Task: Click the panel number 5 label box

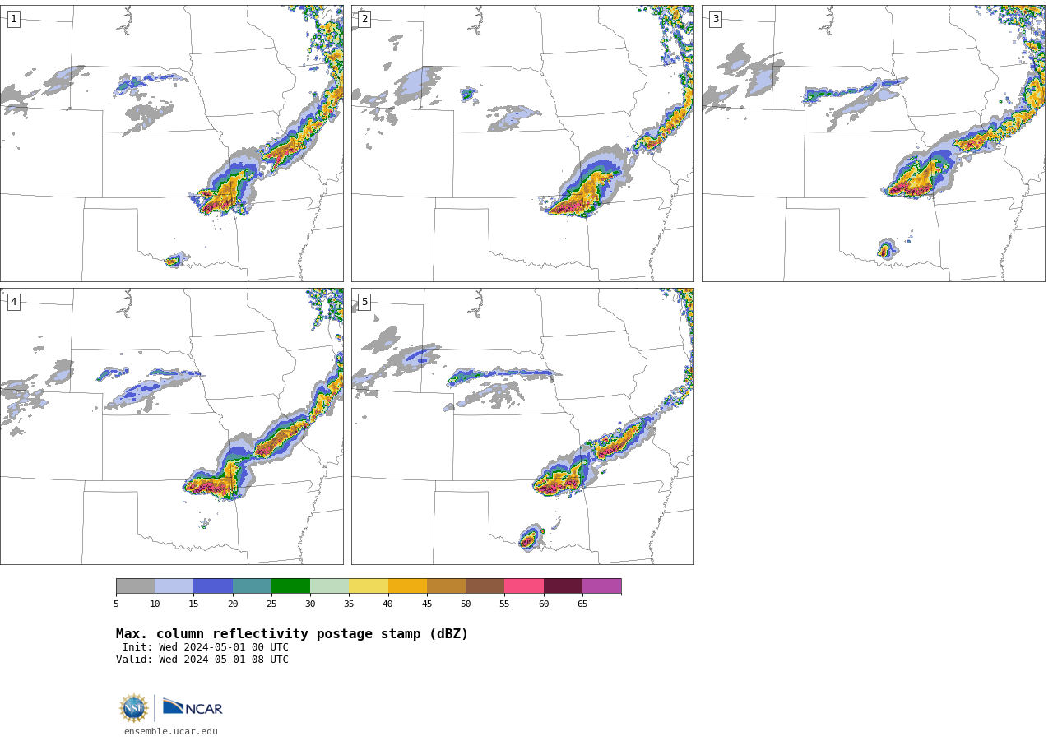Action: tap(364, 302)
